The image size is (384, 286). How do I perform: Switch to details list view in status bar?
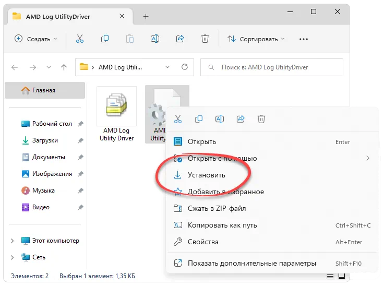330,276
